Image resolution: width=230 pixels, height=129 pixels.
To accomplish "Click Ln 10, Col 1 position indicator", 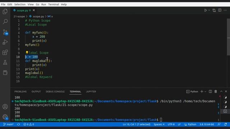I will [137, 124].
